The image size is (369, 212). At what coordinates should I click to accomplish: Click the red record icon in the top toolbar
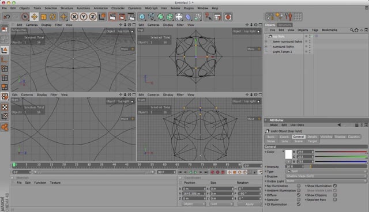click(228, 17)
